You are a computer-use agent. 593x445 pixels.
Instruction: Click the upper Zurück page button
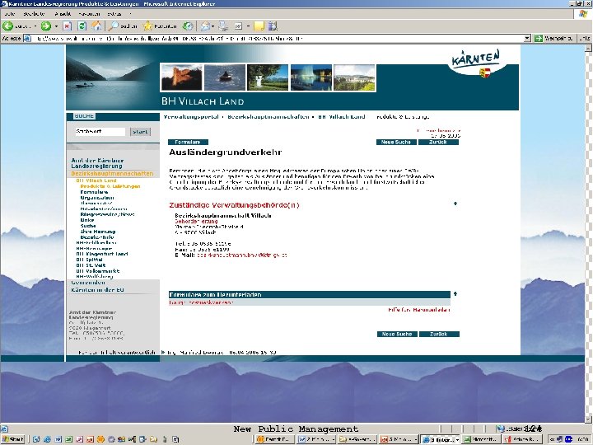click(x=438, y=143)
